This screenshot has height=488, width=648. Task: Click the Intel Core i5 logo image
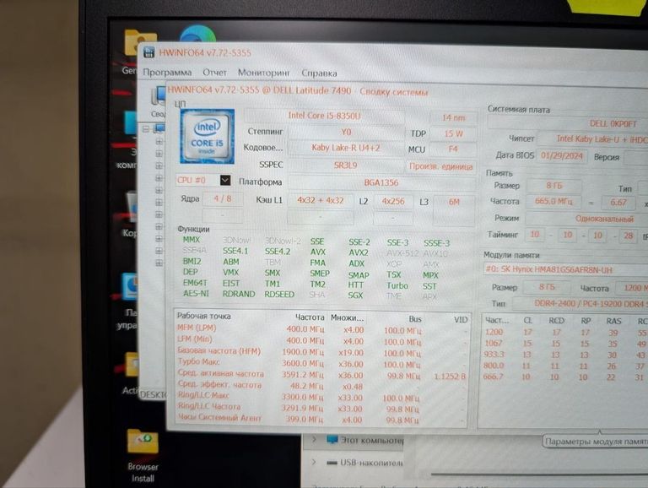(x=207, y=137)
